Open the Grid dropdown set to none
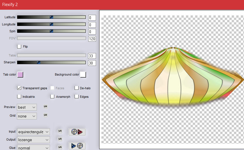 coord(27,116)
